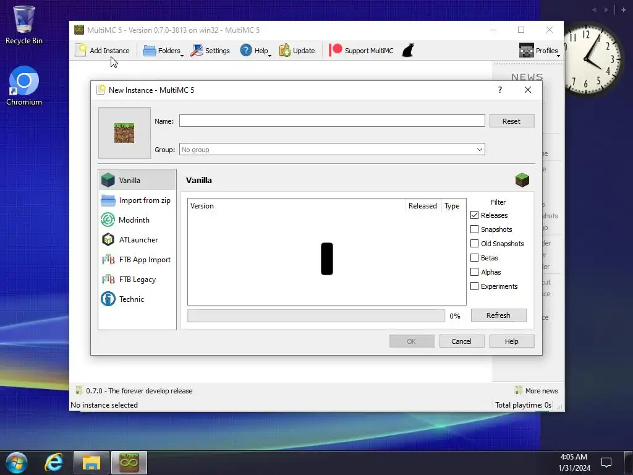
Task: Enable the Alphas filter checkbox
Action: [x=474, y=272]
